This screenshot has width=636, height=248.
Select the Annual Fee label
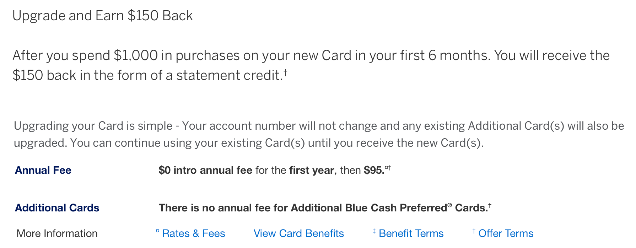[x=43, y=170]
